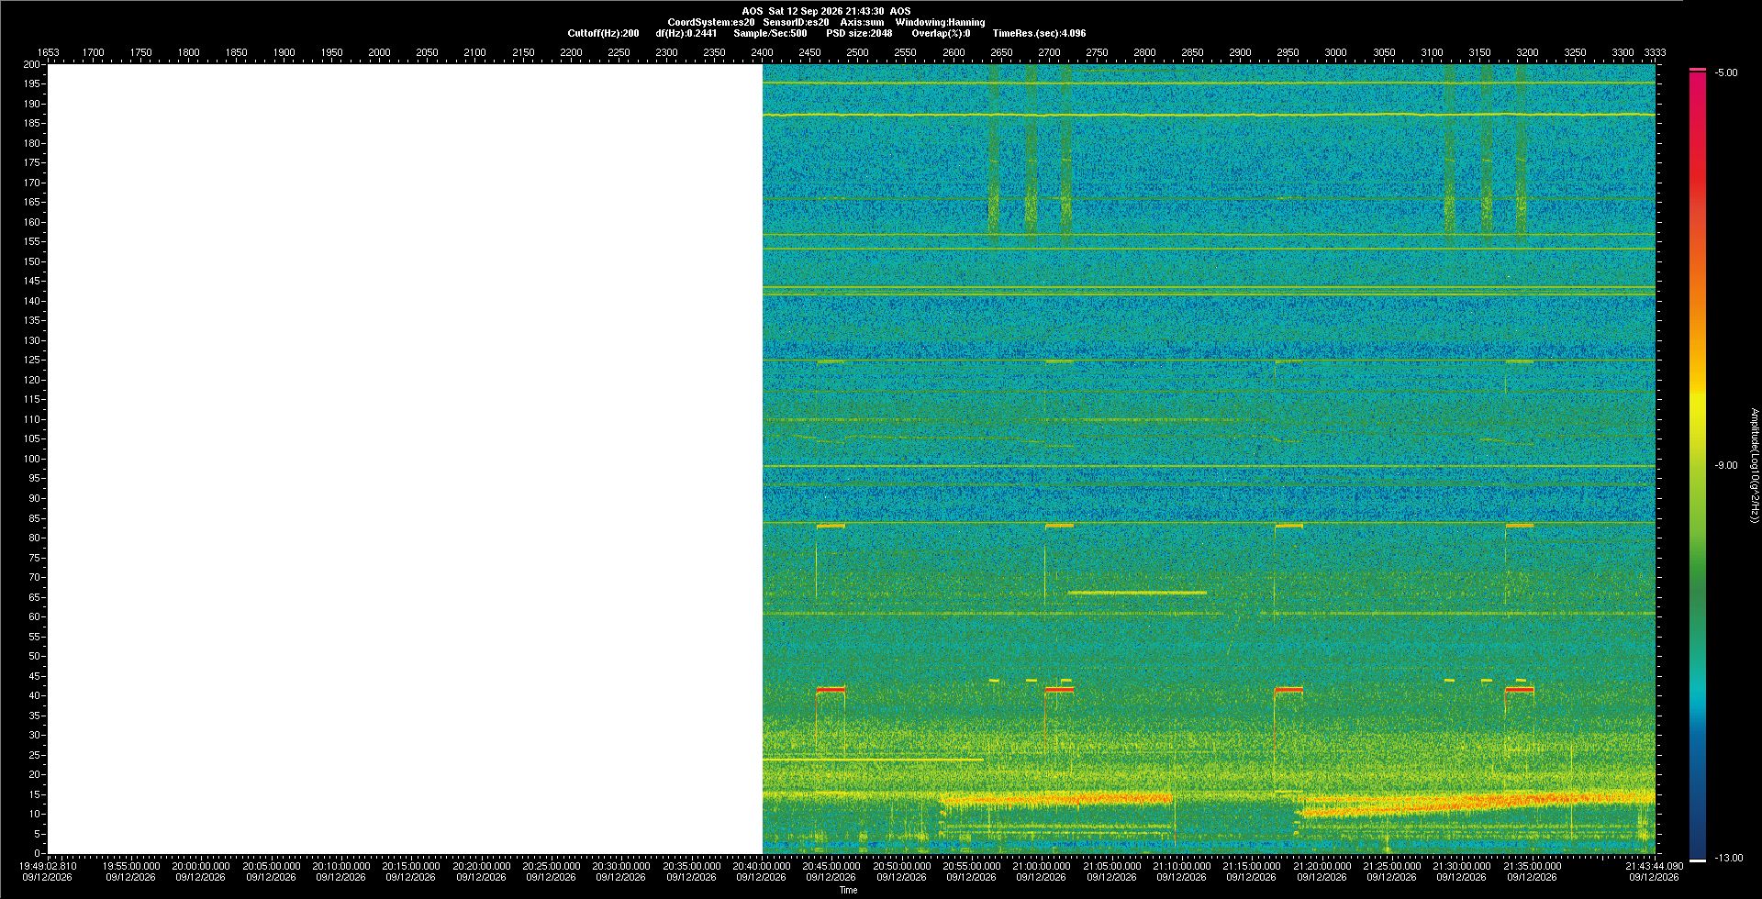Screen dimensions: 1762x899
Task: Click the Amplitude colorbar axis title
Action: pyautogui.click(x=1754, y=465)
